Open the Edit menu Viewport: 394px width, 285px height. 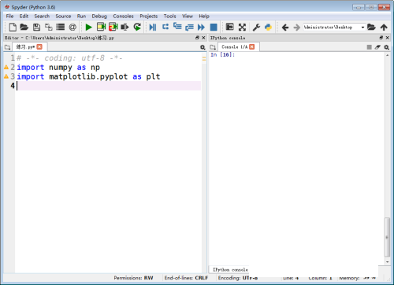pyautogui.click(x=24, y=16)
